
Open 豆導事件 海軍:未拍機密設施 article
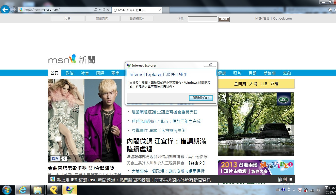158,131
